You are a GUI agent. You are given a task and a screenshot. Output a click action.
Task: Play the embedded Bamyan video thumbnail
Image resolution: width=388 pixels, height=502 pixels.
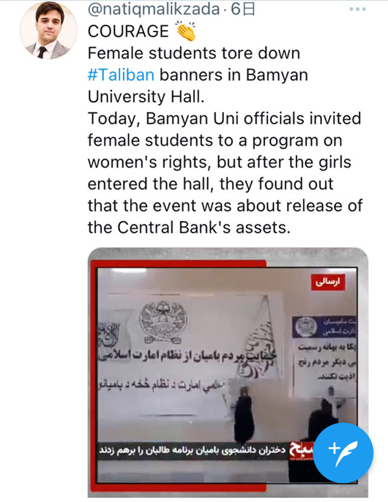[x=228, y=372]
